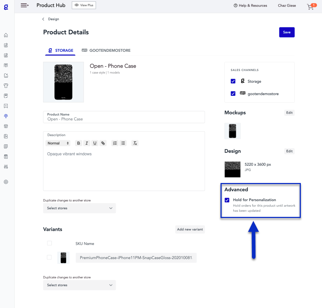Viewport: 322px width, 308px height.
Task: Open the Normal text style dropdown
Action: 58,143
